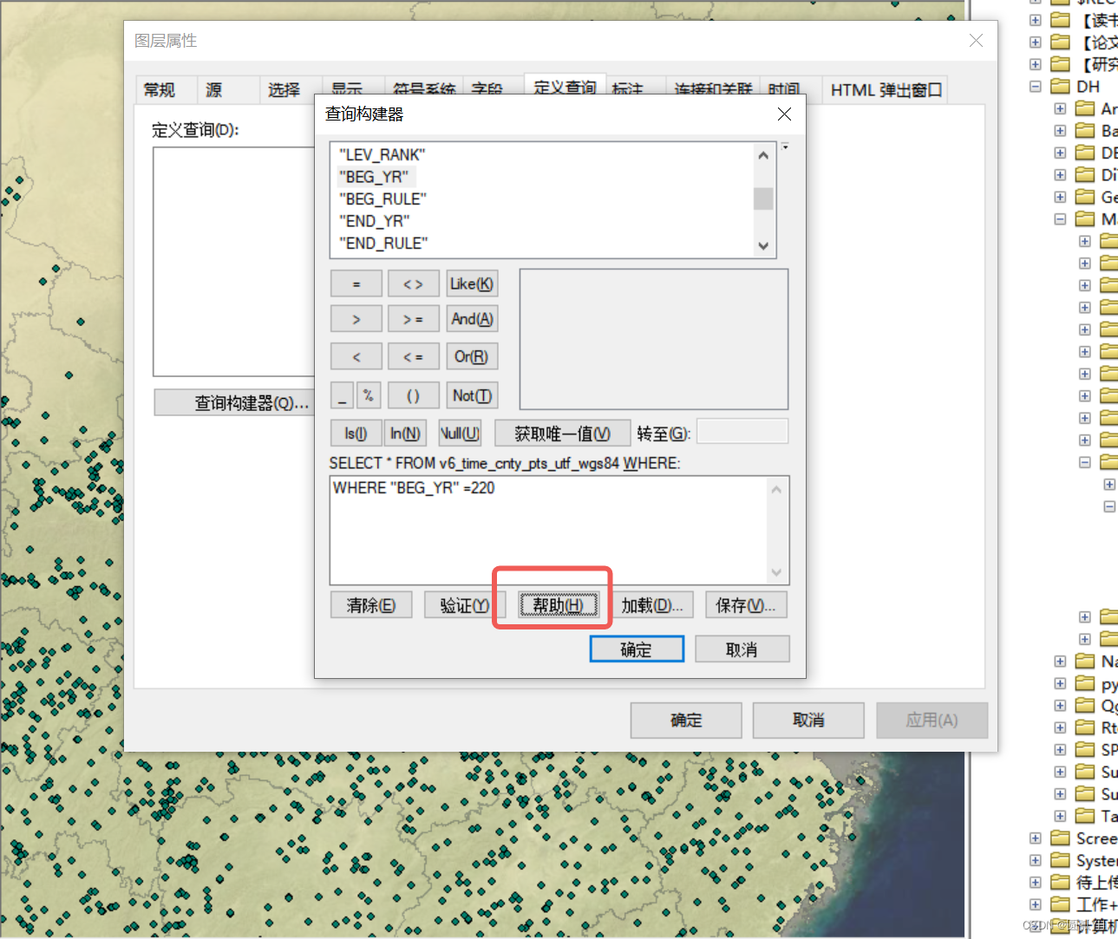
Task: Click the 定义查询 text area
Action: [235, 261]
